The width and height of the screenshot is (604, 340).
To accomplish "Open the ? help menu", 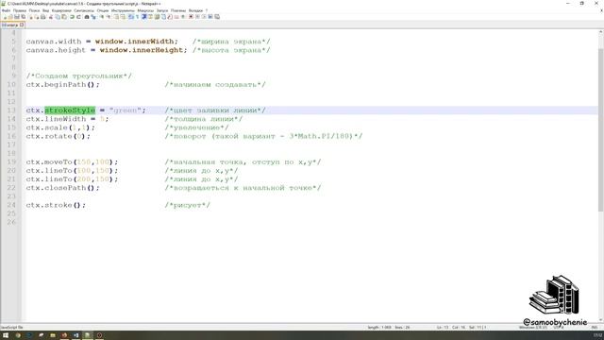I will (207, 10).
